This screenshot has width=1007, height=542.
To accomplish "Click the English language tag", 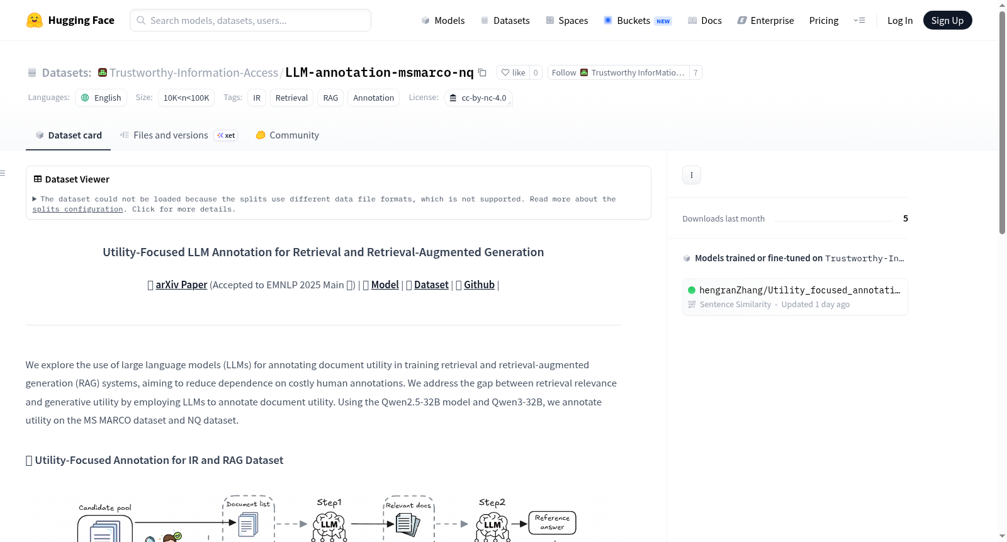I will pyautogui.click(x=101, y=98).
